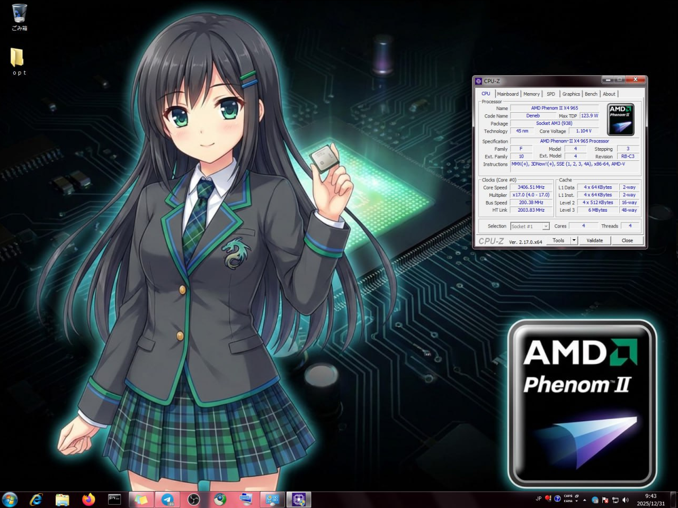Click the JP input language indicator
The width and height of the screenshot is (678, 508).
pos(539,498)
